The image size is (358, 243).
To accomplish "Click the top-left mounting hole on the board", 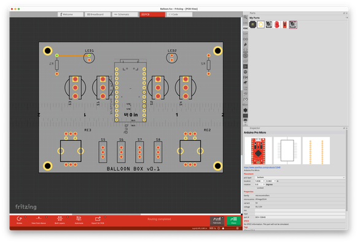I will [x=47, y=51].
